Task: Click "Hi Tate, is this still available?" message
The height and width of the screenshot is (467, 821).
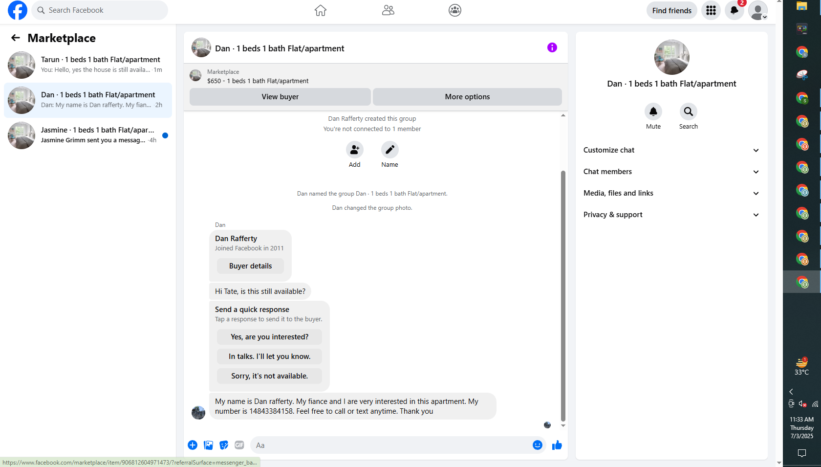Action: pyautogui.click(x=260, y=291)
